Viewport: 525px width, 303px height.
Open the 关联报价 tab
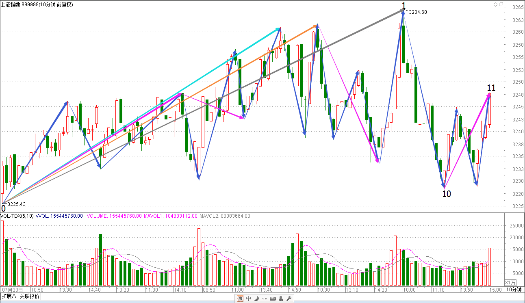(x=29, y=296)
